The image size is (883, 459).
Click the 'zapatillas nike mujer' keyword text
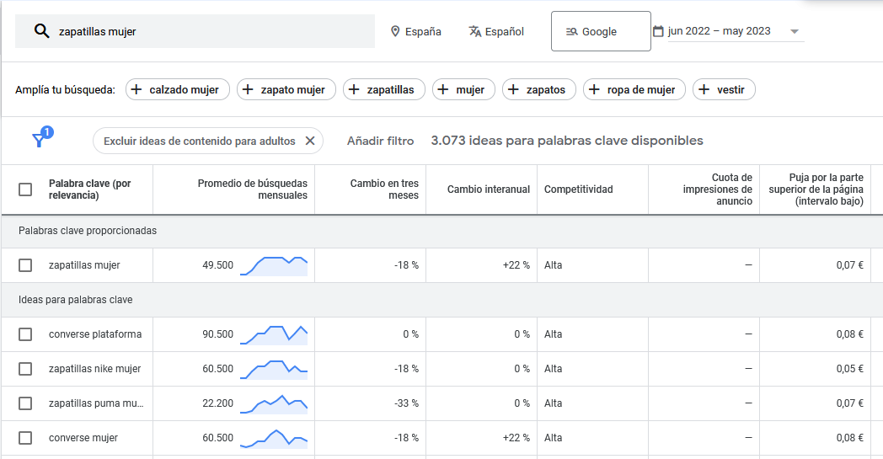tap(94, 369)
